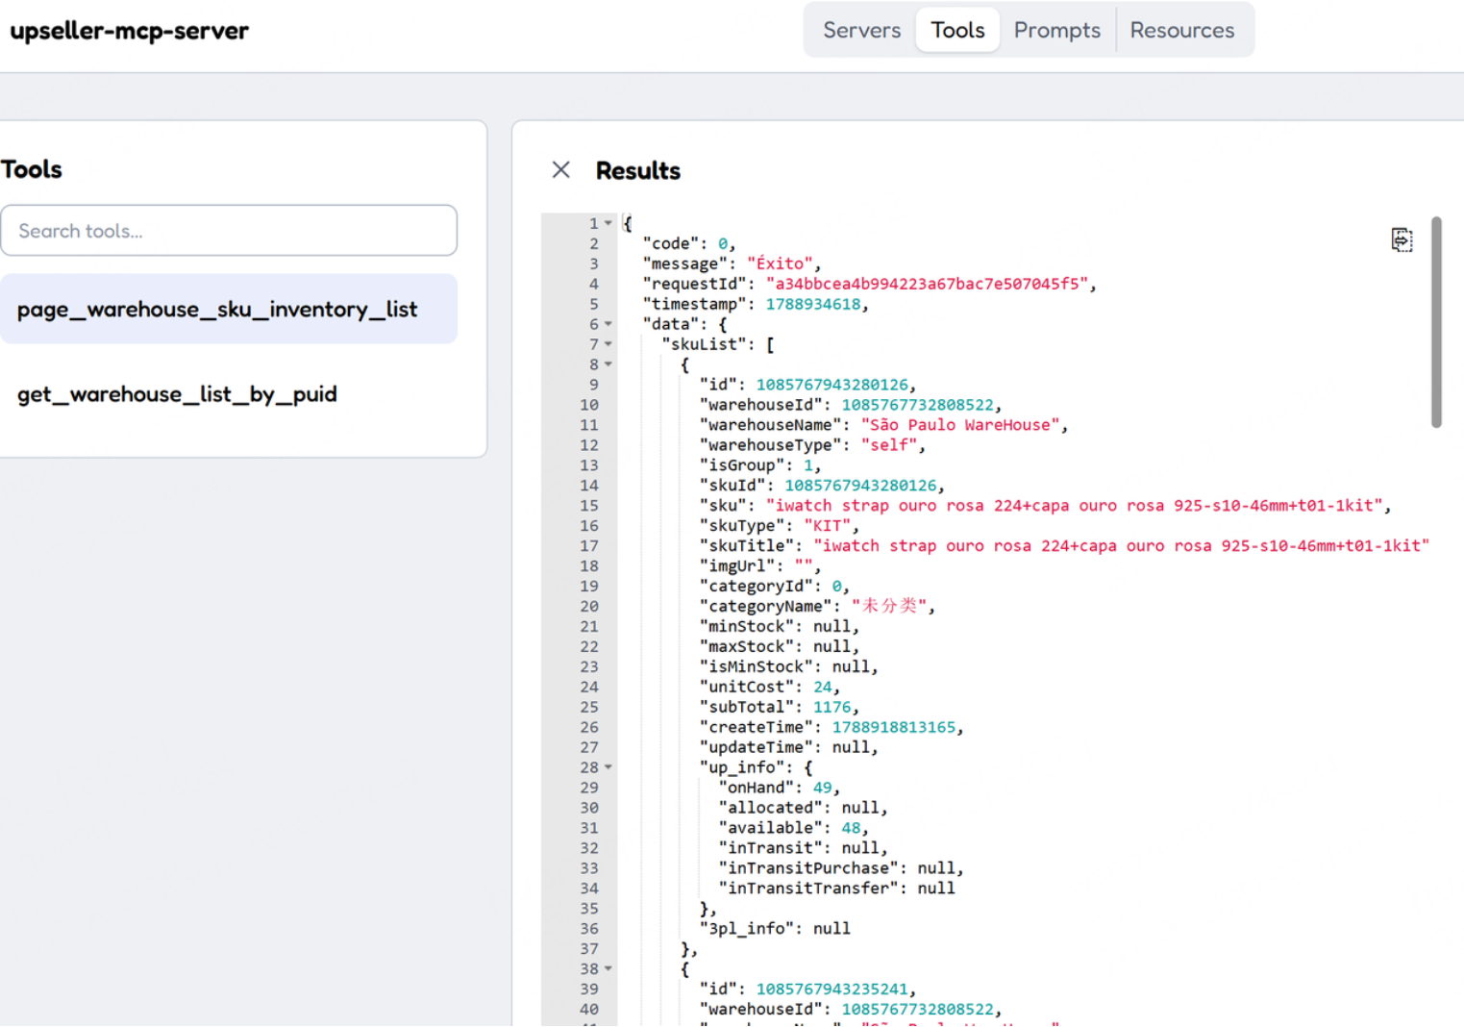Image resolution: width=1464 pixels, height=1027 pixels.
Task: Focus the Search tools input field
Action: coord(229,231)
